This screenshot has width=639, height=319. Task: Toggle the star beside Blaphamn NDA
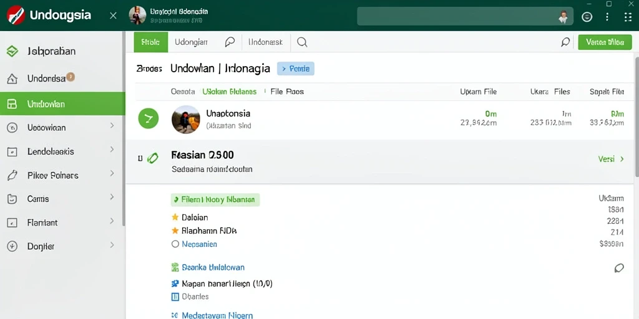(175, 231)
